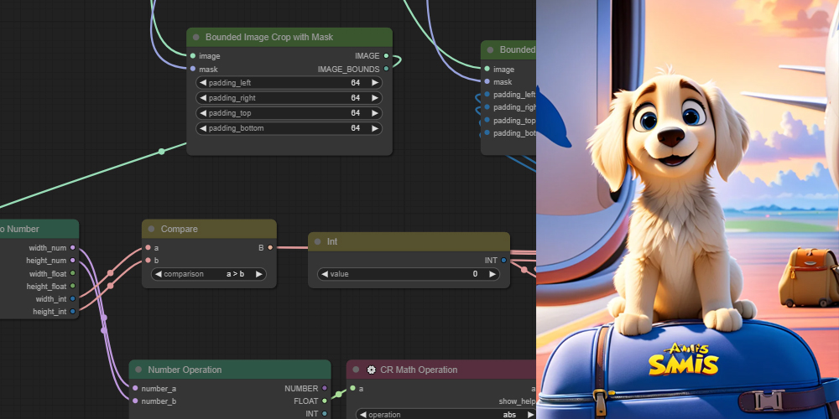Click the padding_left socket on the right Bounded node
This screenshot has height=419, width=839.
(x=487, y=95)
